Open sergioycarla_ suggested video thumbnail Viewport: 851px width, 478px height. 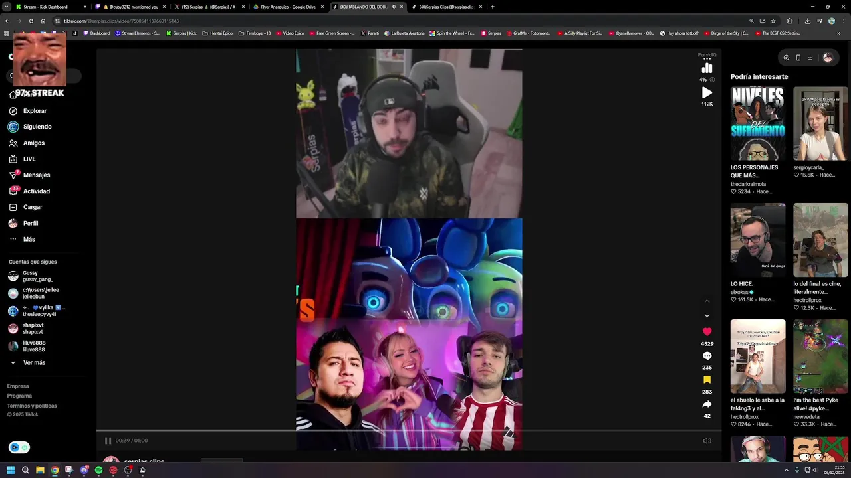(x=820, y=123)
